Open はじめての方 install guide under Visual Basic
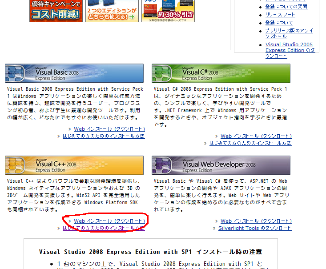The image size is (326, 269). tap(103, 136)
